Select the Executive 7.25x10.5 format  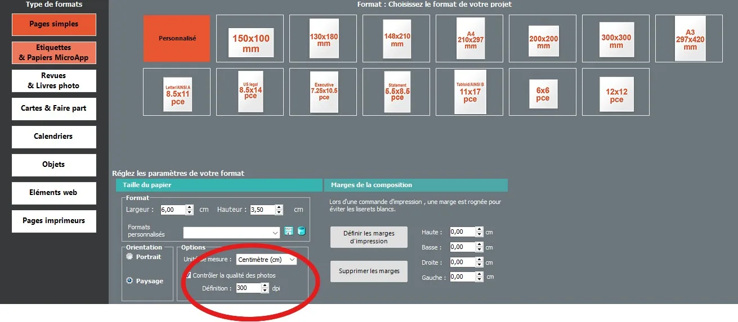[323, 92]
